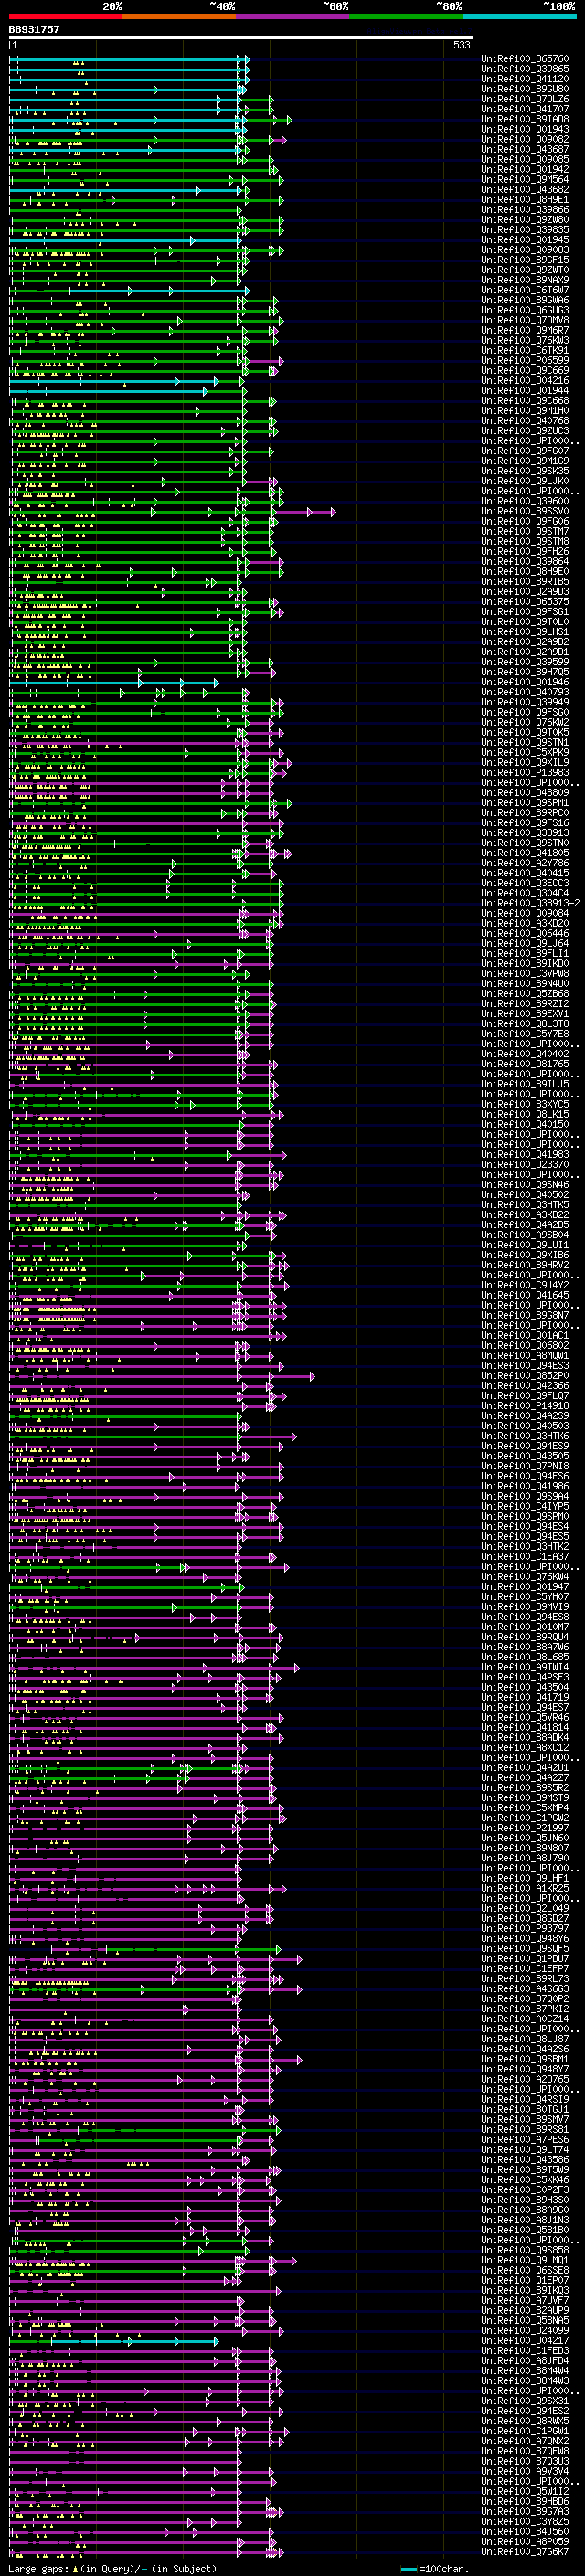Click the purple segment of the identity legend
Image resolution: width=585 pixels, height=2576 pixels.
click(293, 16)
